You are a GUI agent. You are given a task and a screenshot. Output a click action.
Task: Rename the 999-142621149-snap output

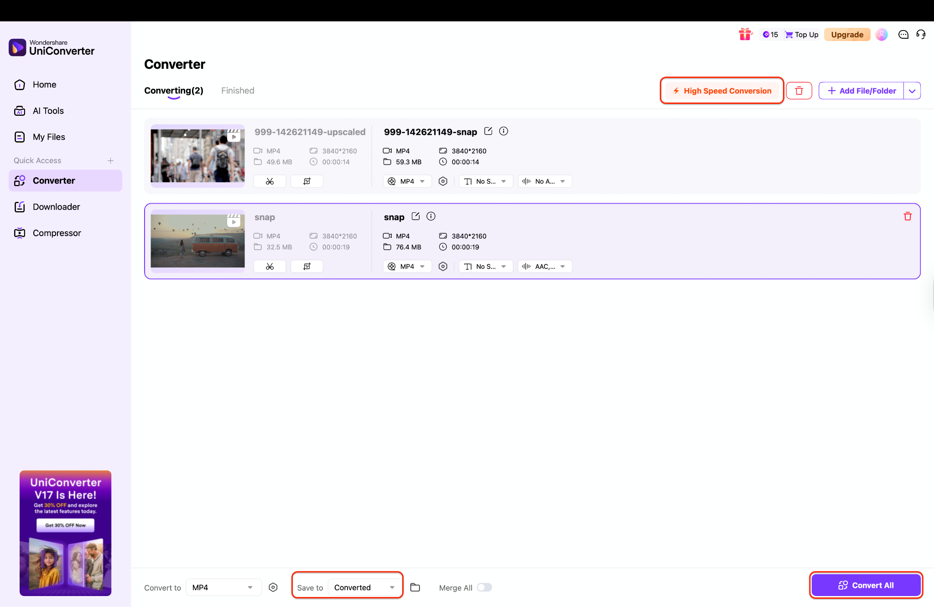488,131
